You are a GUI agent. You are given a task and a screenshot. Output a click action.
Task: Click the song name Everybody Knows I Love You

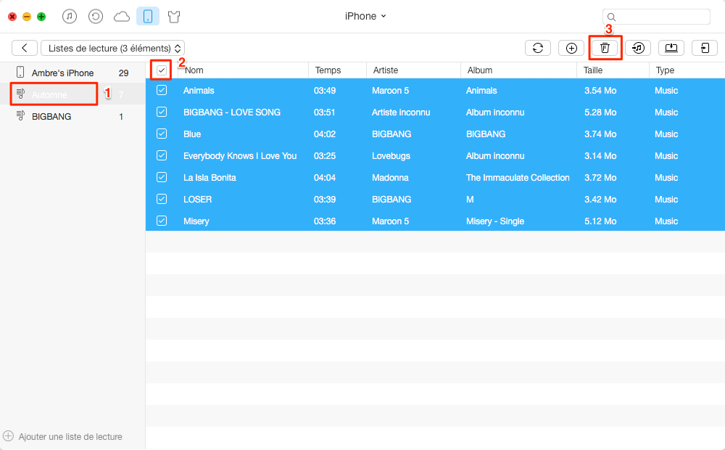point(240,156)
